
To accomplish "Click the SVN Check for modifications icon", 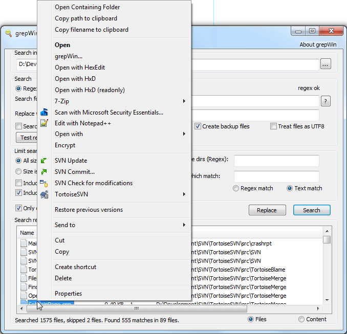I will tap(44, 183).
